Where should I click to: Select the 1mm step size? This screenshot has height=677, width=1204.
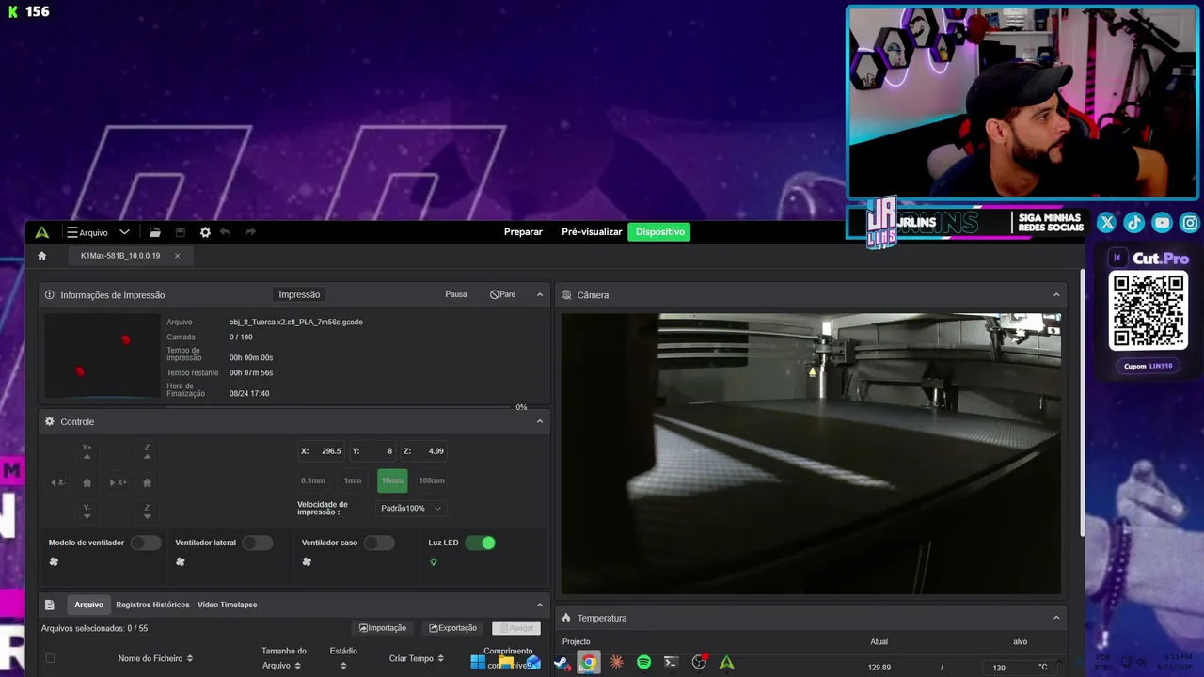pos(353,480)
